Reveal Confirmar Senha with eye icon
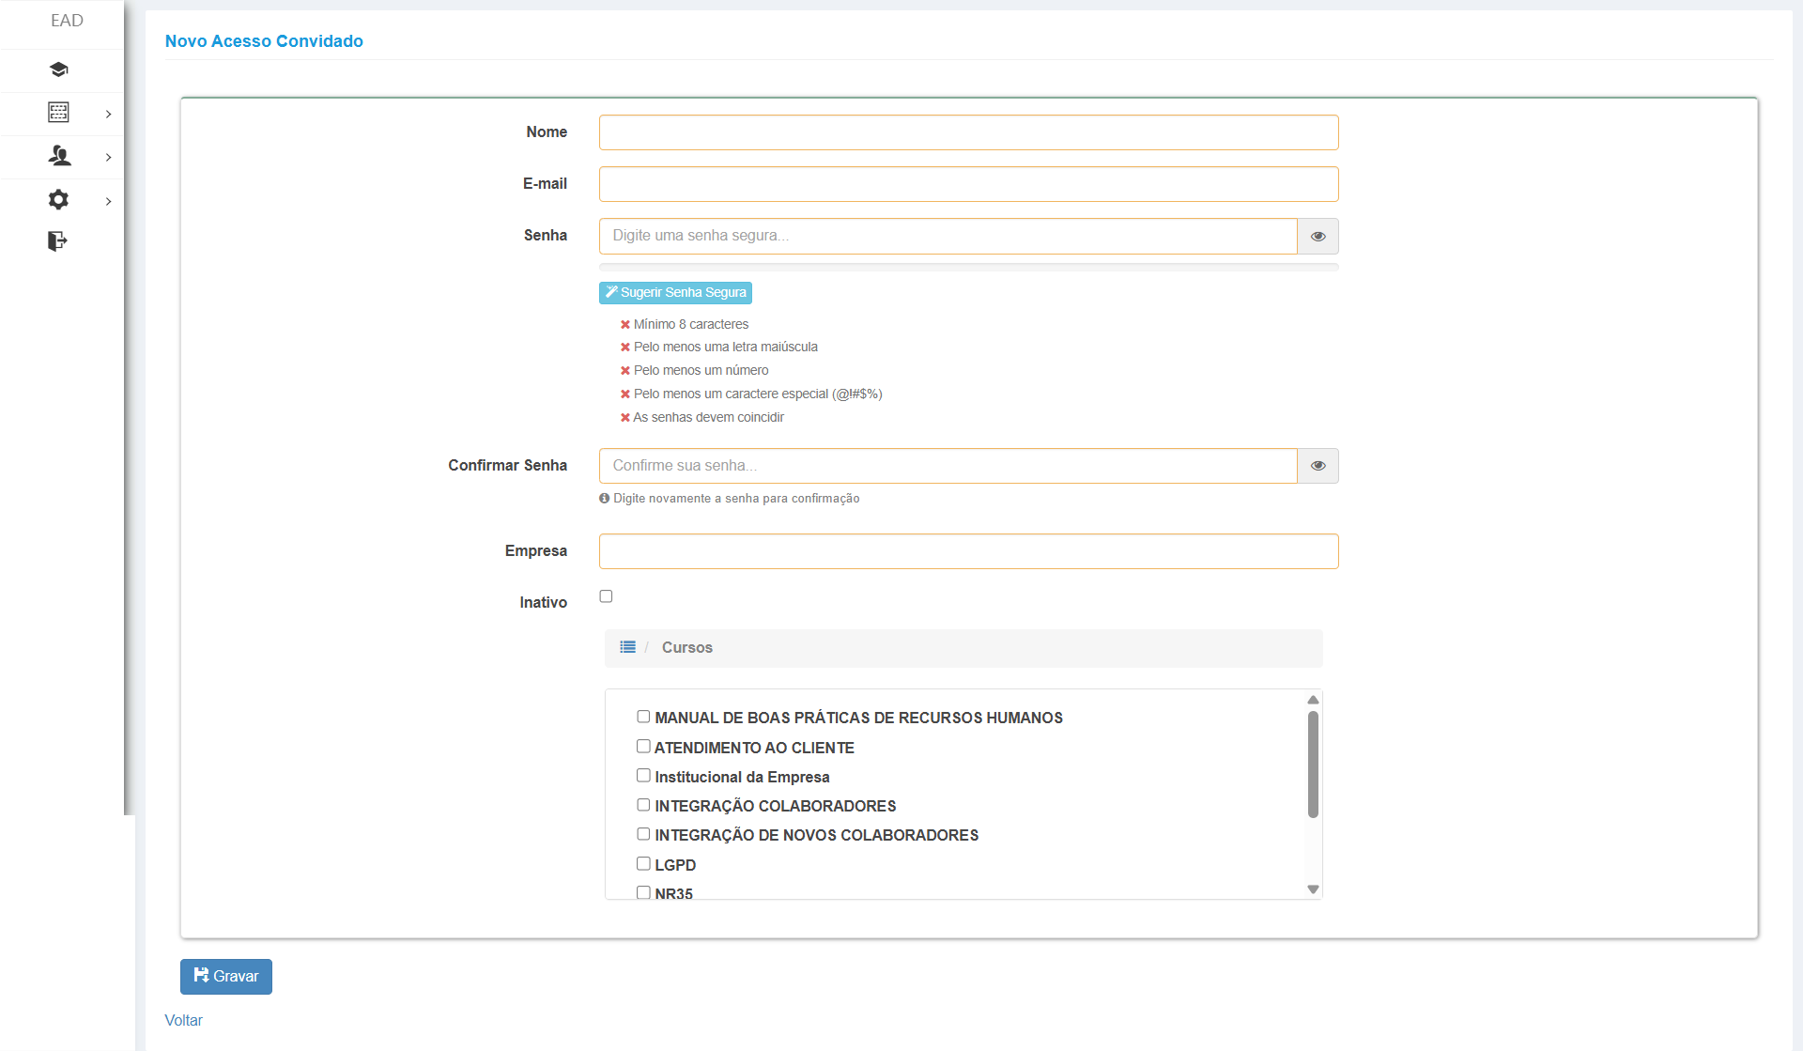 (x=1318, y=466)
